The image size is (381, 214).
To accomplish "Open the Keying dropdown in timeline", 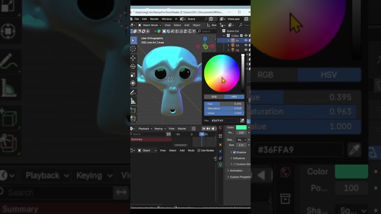I will click(x=160, y=129).
